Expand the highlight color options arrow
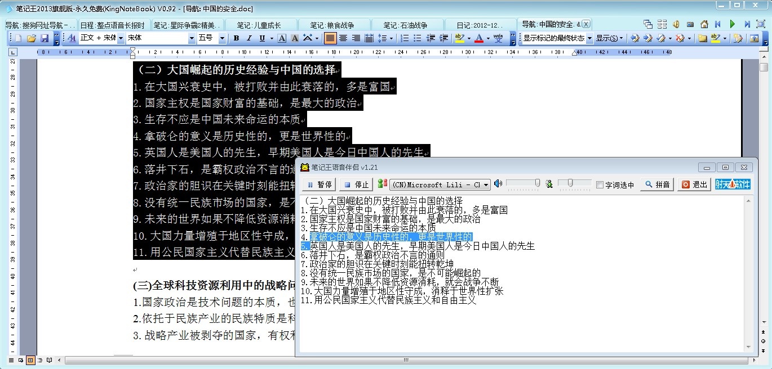 [x=469, y=38]
